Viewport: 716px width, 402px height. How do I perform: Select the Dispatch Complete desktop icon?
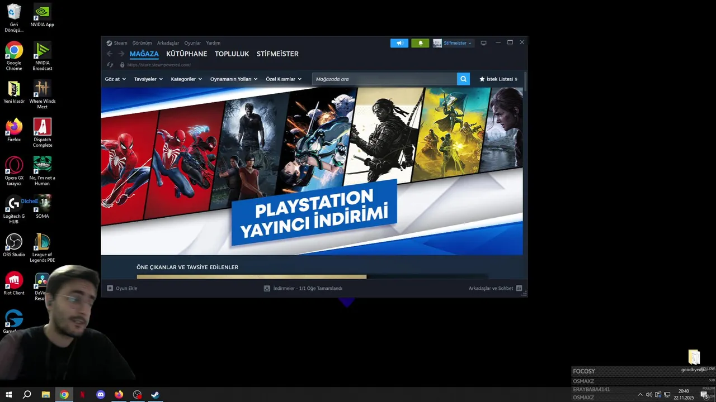pos(42,133)
